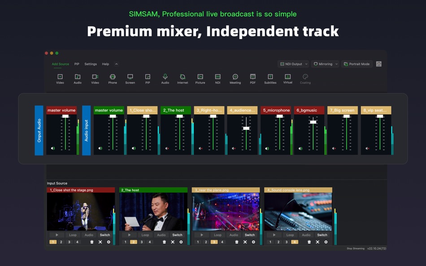Select the Audio input vertical tab

(87, 130)
